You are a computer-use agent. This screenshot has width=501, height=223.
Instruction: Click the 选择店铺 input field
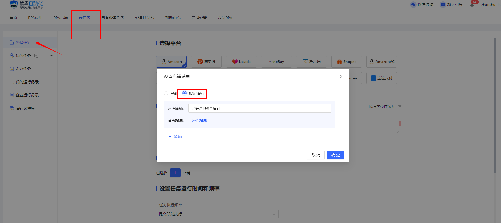[260, 108]
